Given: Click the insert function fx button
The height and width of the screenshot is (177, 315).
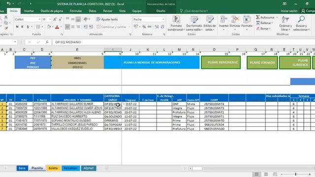Looking at the screenshot, I should pyautogui.click(x=47, y=42).
